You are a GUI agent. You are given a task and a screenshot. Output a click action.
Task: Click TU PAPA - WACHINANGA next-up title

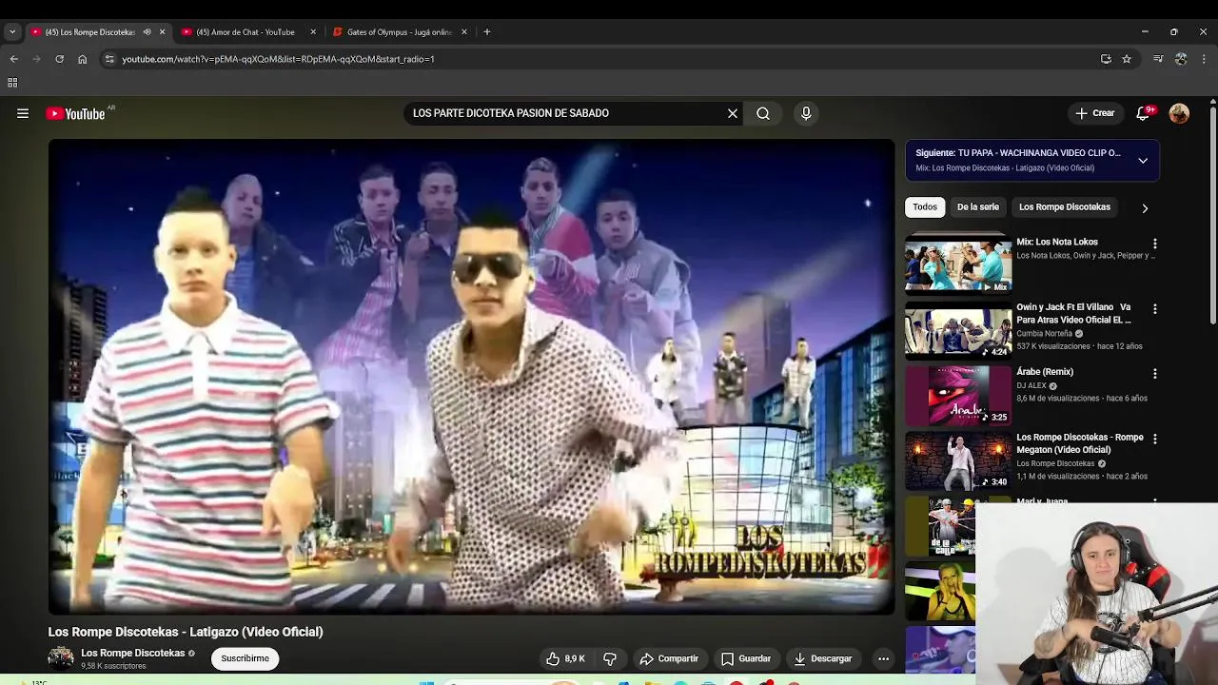pyautogui.click(x=1018, y=152)
